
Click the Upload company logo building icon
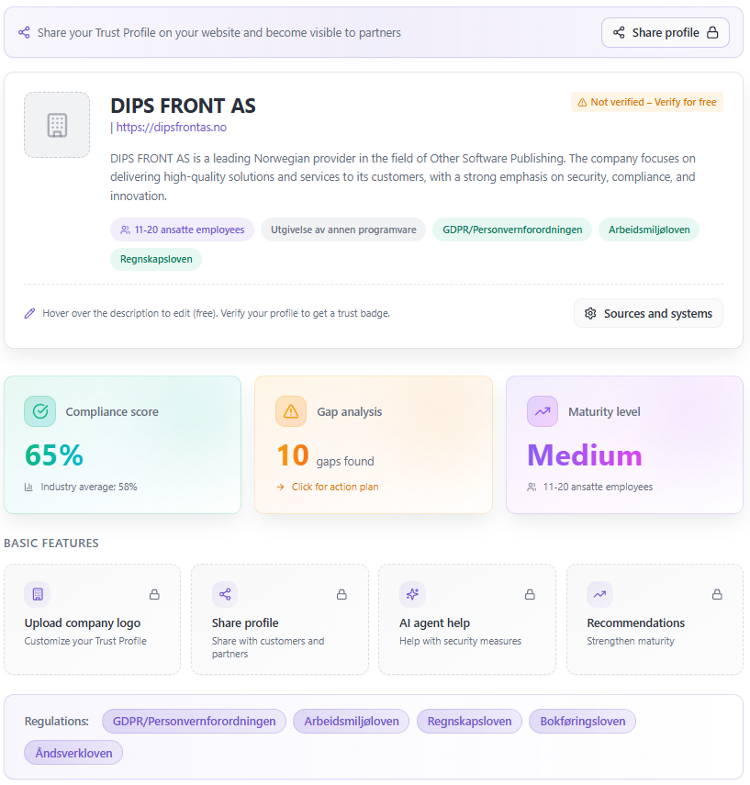pyautogui.click(x=38, y=594)
